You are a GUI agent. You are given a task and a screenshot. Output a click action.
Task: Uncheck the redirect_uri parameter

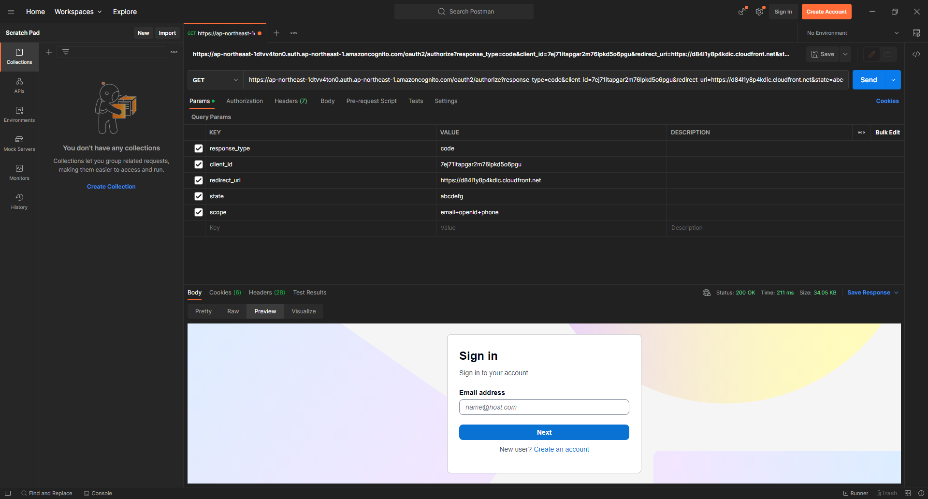click(199, 180)
